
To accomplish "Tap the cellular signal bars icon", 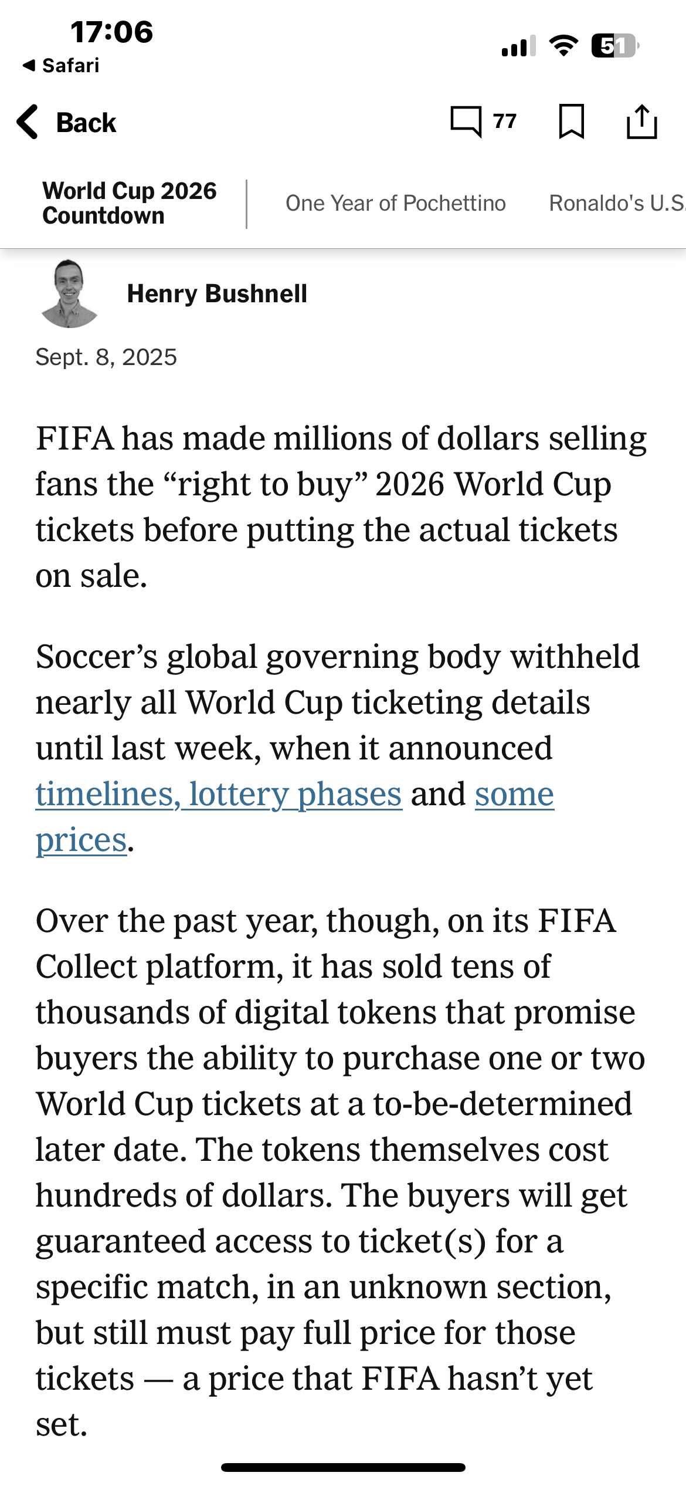I will pos(518,46).
